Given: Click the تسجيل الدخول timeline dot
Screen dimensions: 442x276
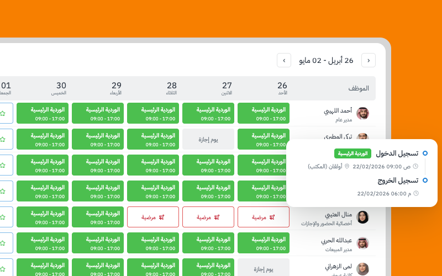Looking at the screenshot, I should click(425, 153).
